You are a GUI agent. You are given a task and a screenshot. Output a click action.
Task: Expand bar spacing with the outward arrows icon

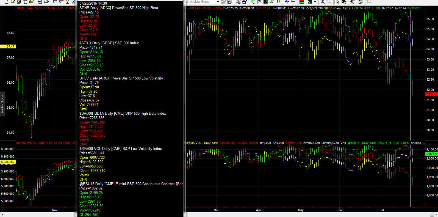click(293, 2)
